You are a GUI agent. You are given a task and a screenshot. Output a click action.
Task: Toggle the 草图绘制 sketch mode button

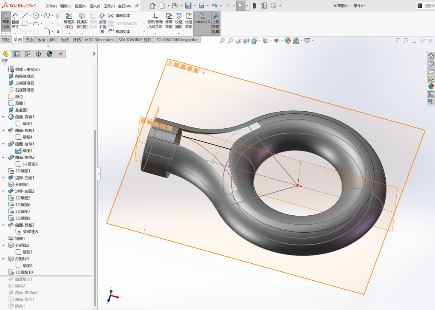(6, 21)
